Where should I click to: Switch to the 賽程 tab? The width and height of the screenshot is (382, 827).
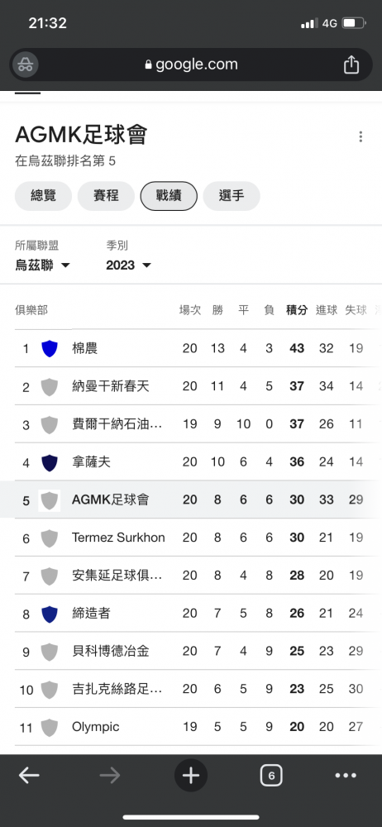pyautogui.click(x=106, y=196)
